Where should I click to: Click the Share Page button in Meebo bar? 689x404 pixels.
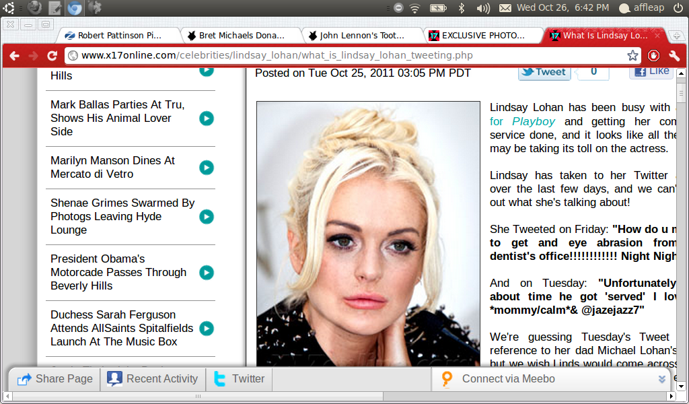point(55,379)
